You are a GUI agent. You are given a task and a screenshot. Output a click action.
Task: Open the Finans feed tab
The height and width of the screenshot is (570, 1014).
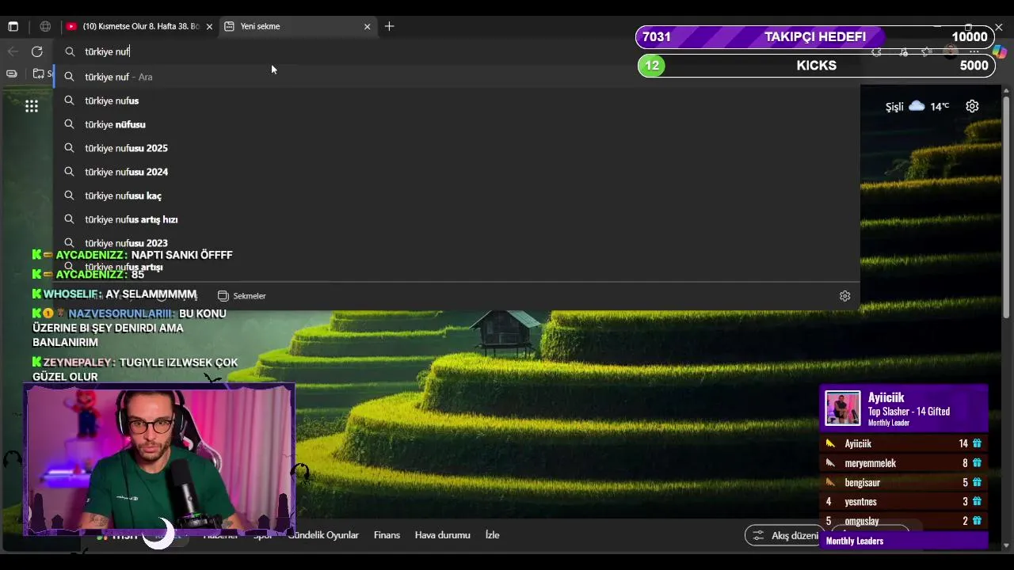(x=387, y=535)
